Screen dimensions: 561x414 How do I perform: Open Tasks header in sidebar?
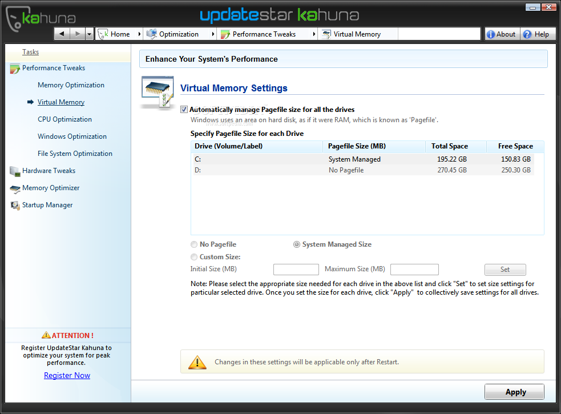point(30,52)
